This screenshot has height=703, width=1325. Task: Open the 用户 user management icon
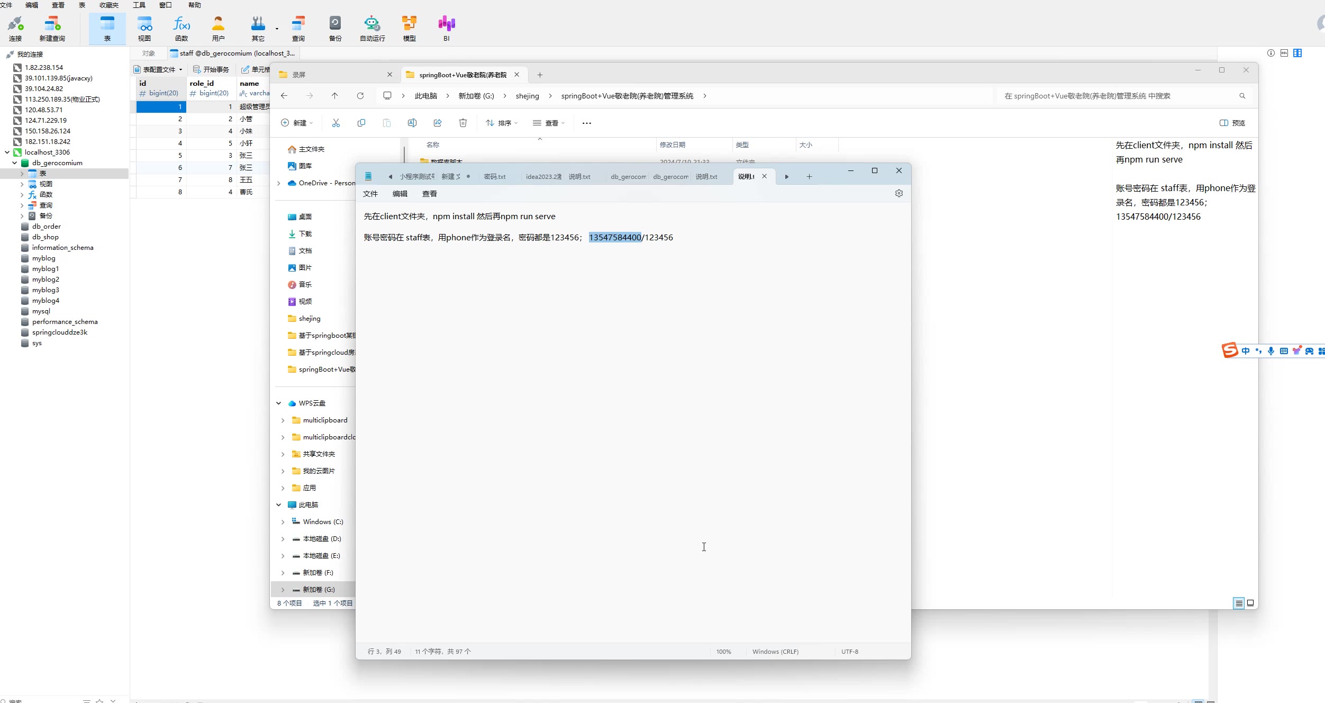click(x=218, y=28)
